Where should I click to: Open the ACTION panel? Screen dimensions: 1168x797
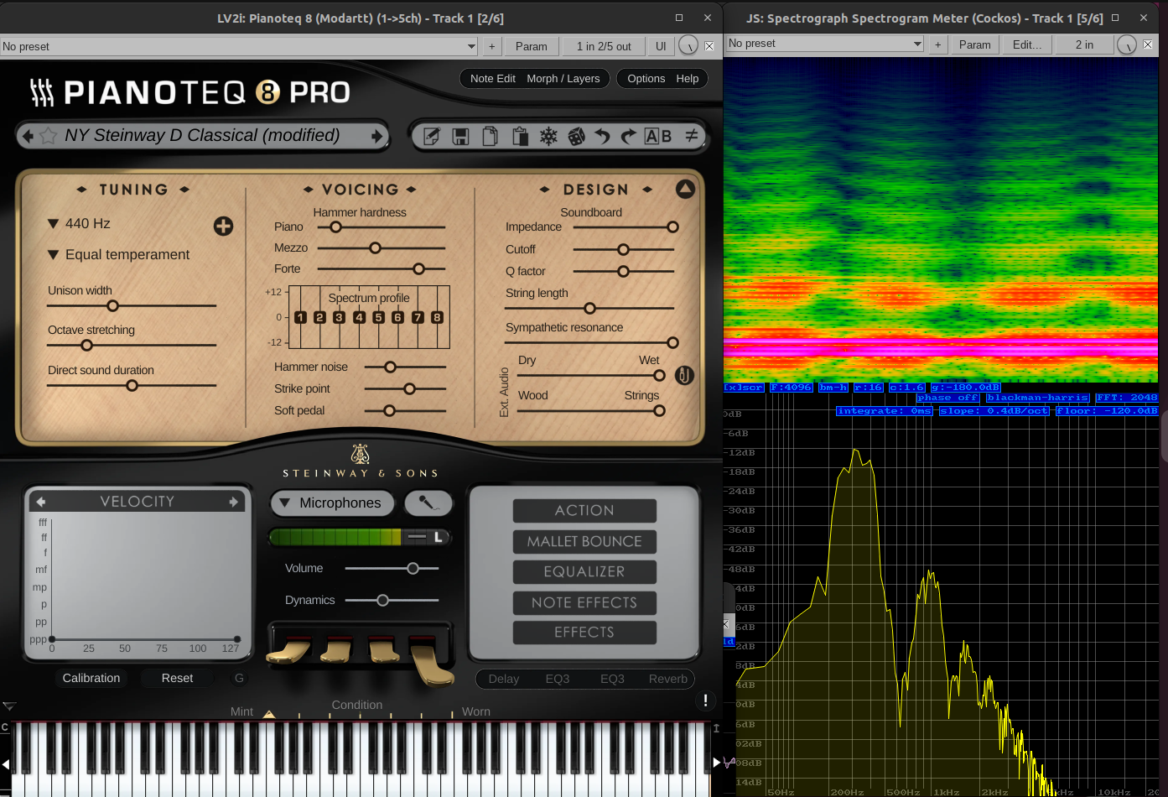tap(584, 510)
